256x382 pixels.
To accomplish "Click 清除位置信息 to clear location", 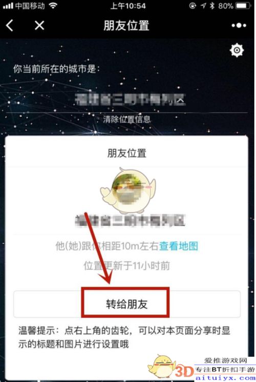I will [126, 119].
